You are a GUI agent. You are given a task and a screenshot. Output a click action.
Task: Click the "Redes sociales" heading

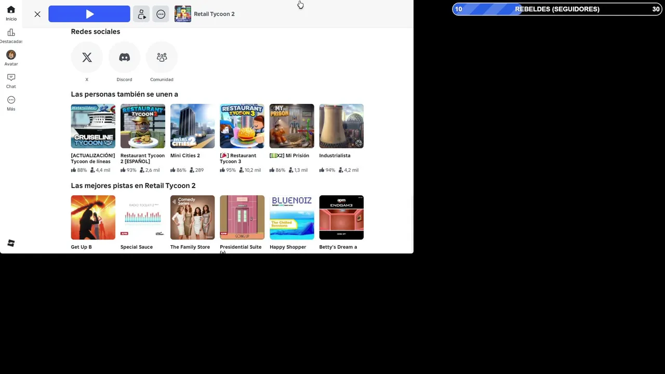(x=96, y=32)
